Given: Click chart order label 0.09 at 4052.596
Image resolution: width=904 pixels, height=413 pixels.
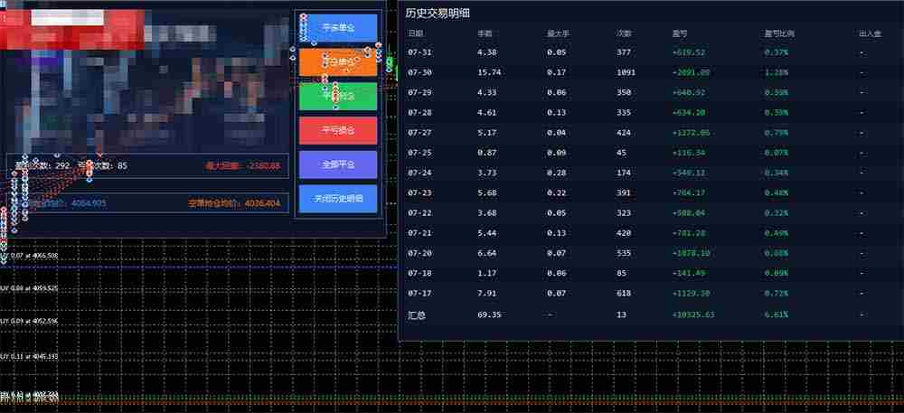Looking at the screenshot, I should [30, 320].
